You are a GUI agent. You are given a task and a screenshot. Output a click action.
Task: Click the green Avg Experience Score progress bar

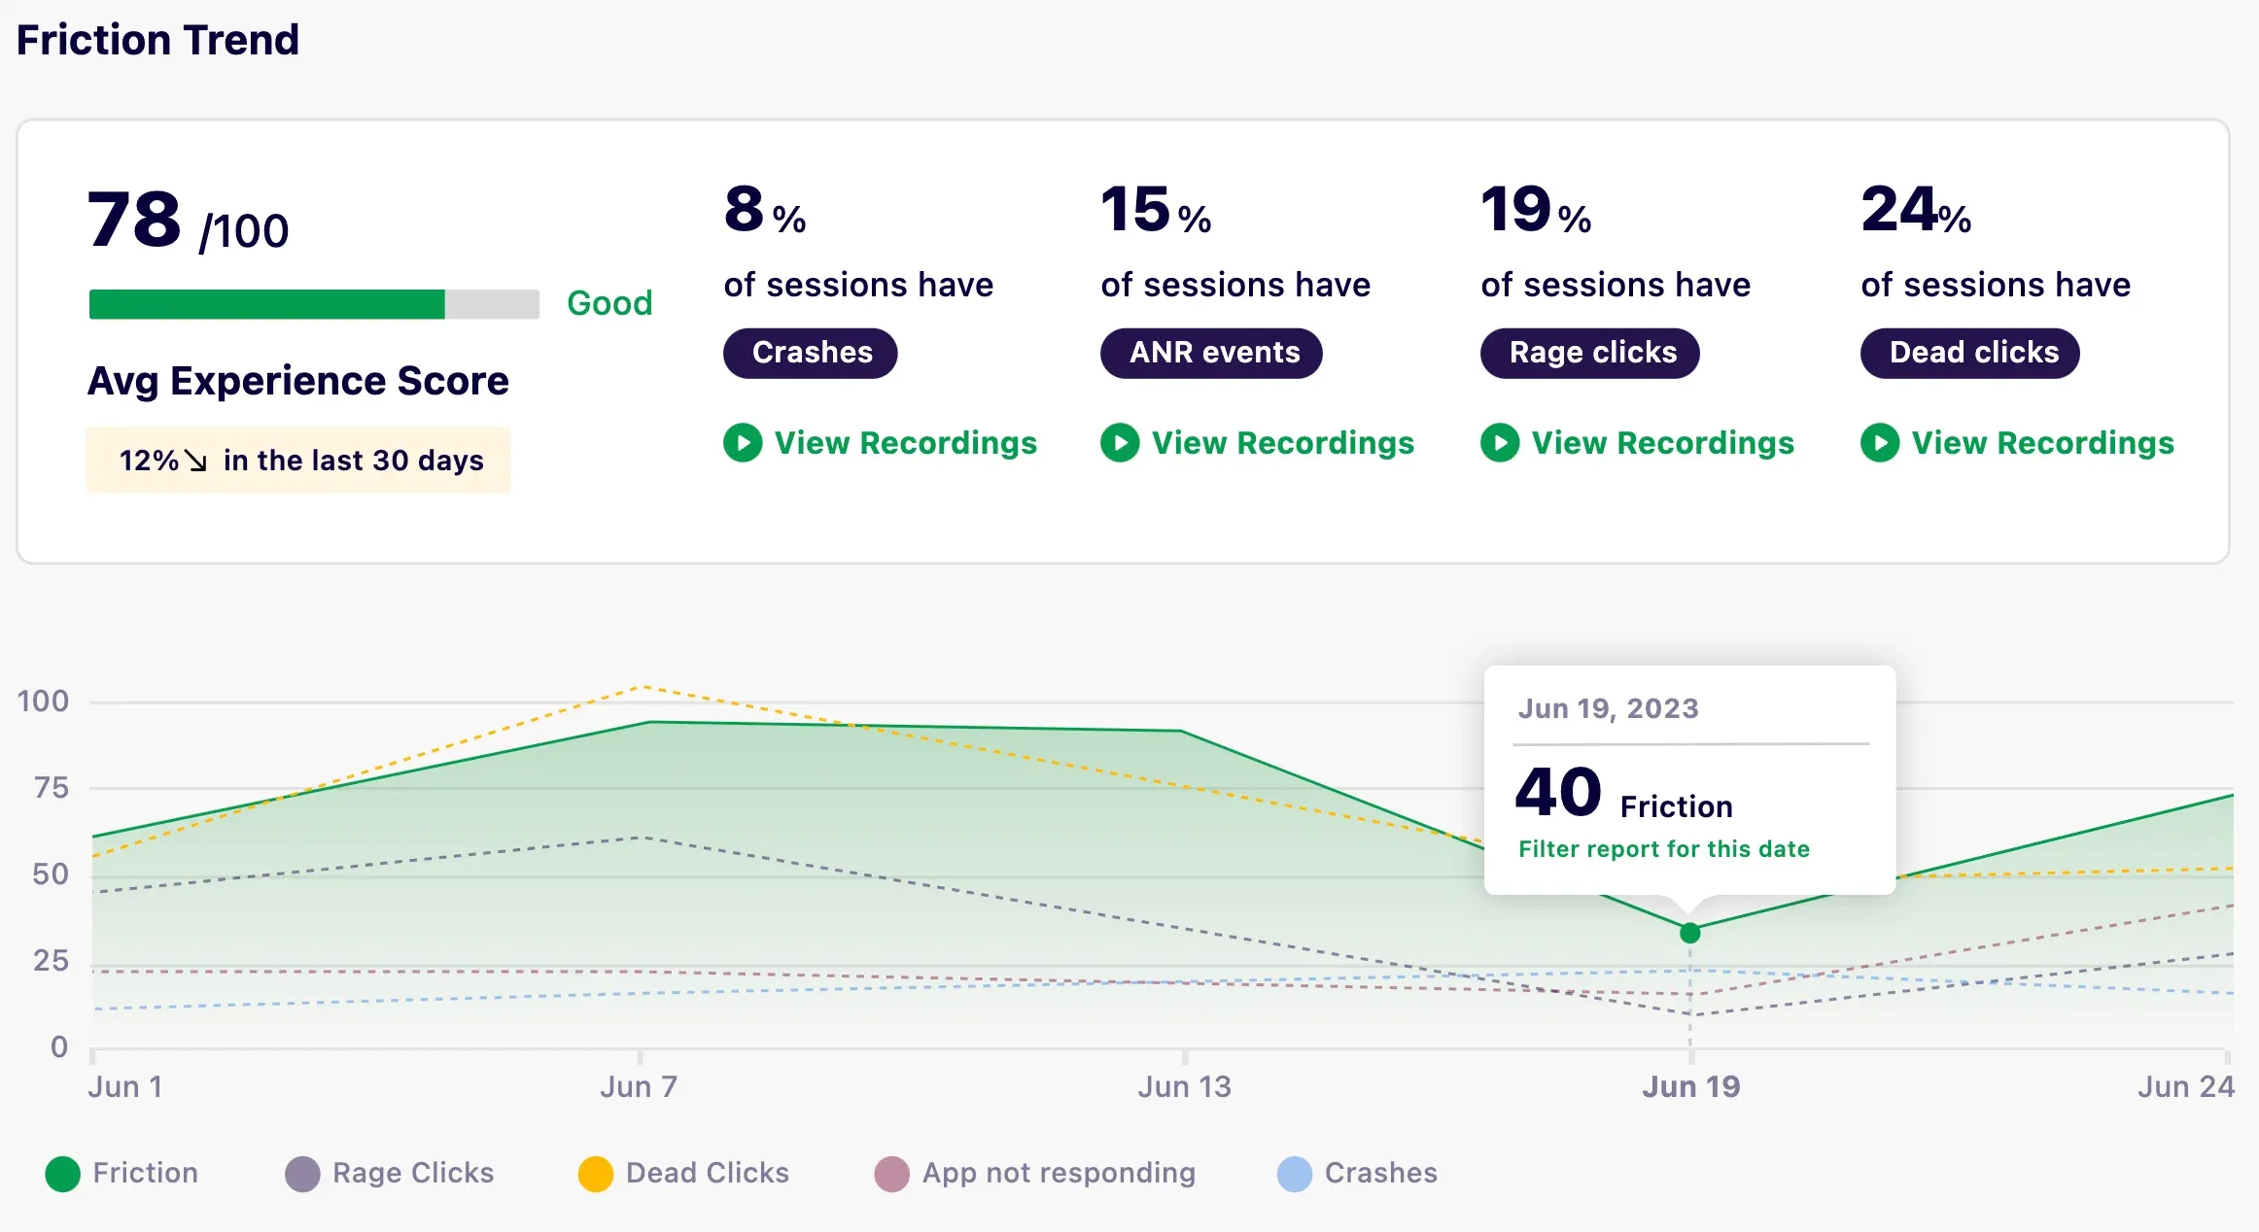pos(265,302)
